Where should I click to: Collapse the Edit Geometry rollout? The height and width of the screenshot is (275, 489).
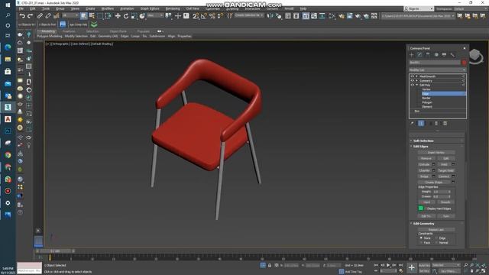coord(436,224)
